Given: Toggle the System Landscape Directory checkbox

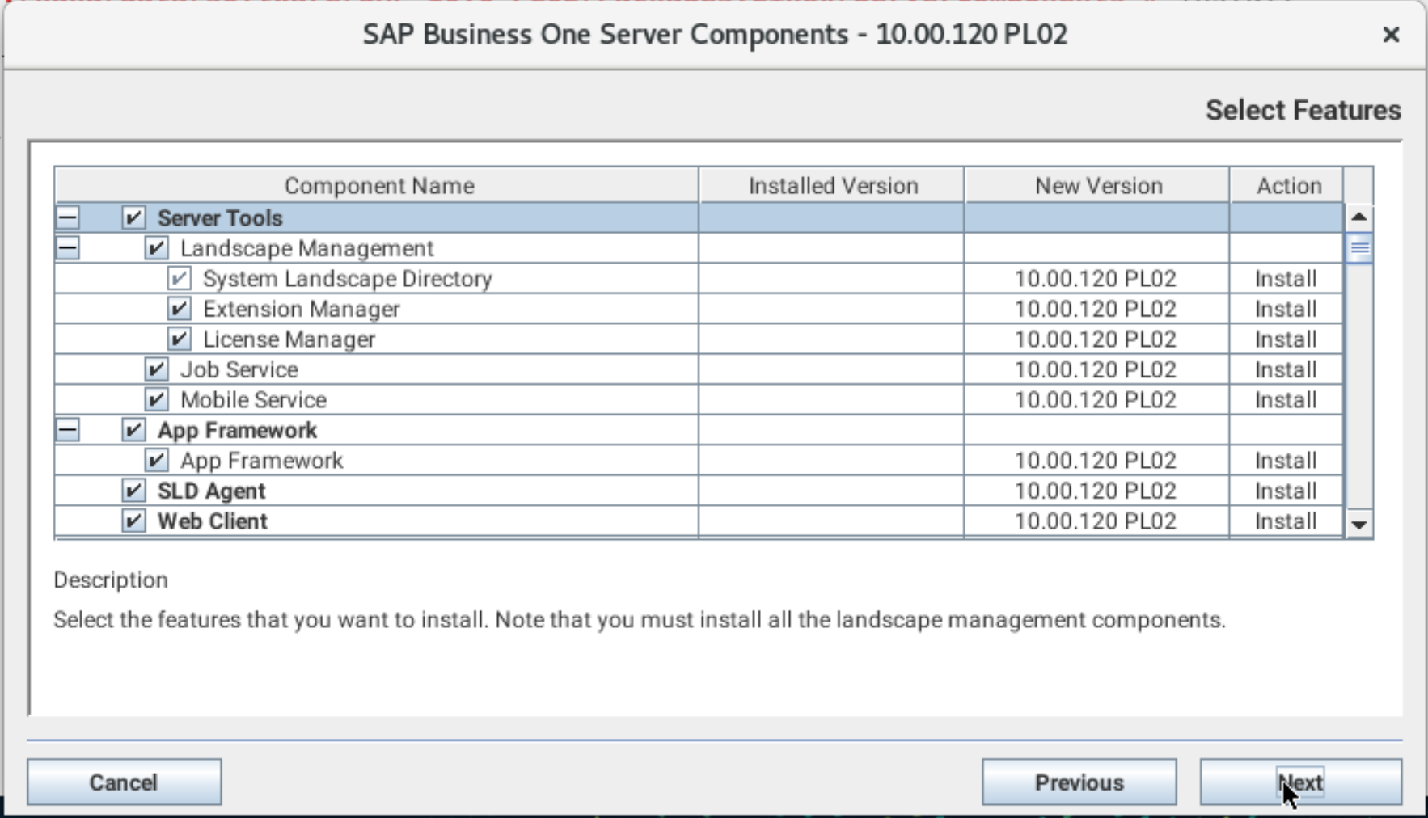Looking at the screenshot, I should point(179,278).
